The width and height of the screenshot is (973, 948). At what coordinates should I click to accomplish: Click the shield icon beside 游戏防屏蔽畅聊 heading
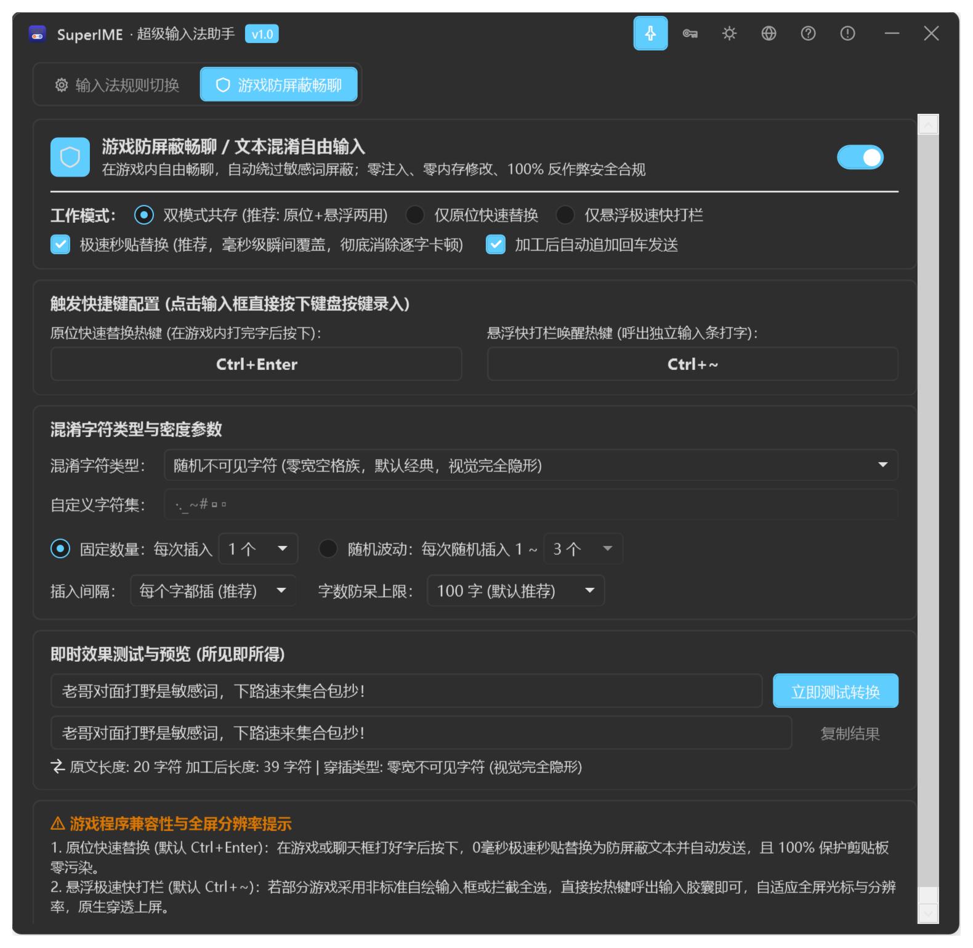[70, 157]
